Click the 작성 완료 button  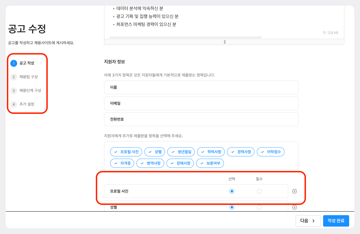tap(336, 221)
